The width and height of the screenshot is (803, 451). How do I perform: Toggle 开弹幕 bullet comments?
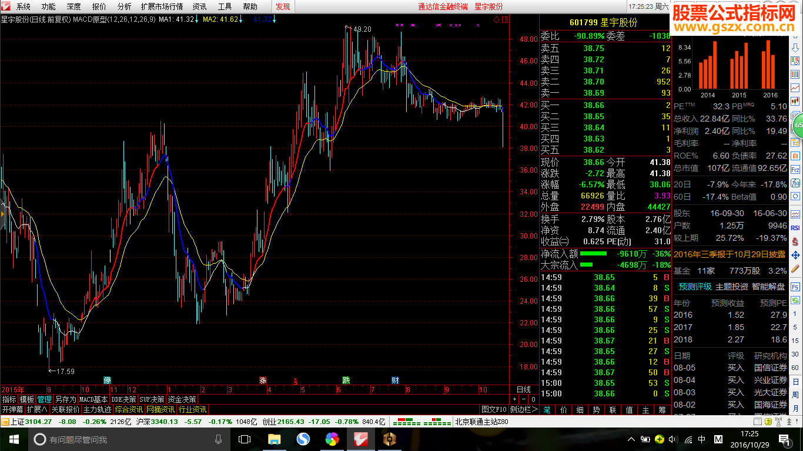pyautogui.click(x=12, y=409)
